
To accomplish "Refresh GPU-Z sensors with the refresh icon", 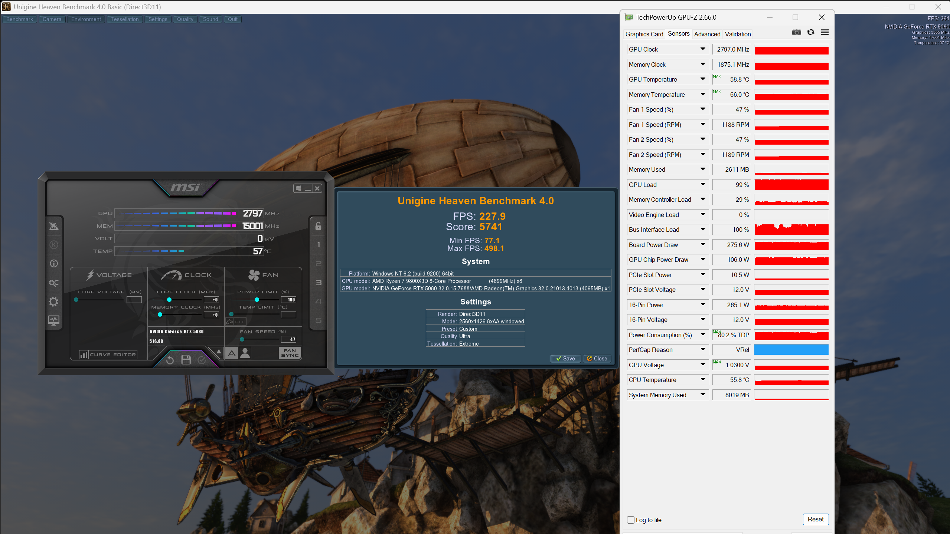I will [x=811, y=32].
